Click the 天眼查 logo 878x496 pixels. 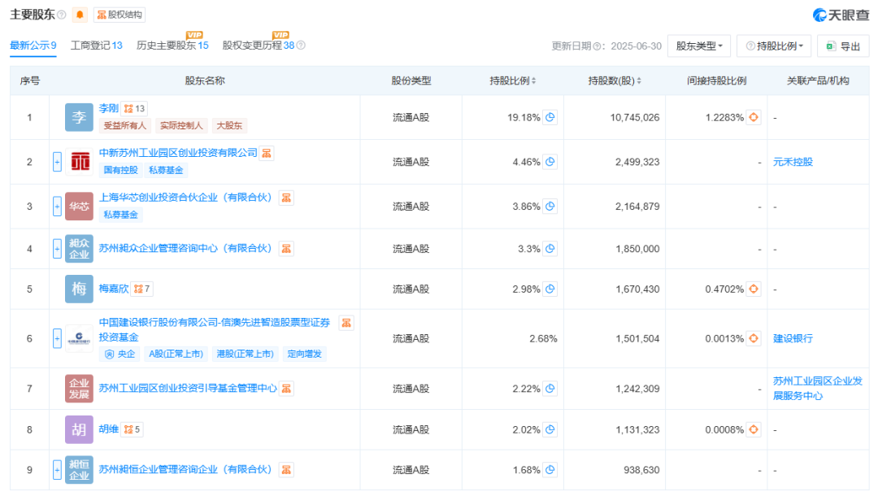(x=841, y=15)
